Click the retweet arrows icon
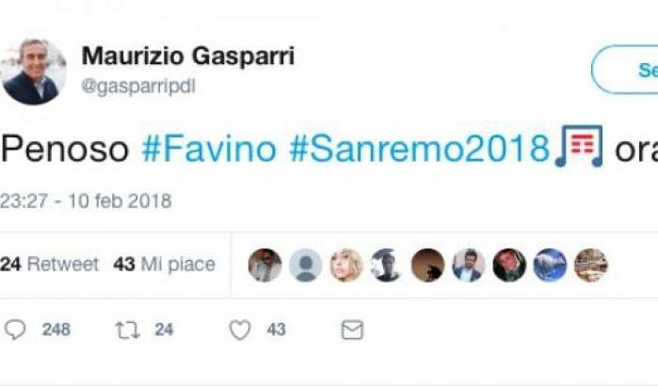This screenshot has width=658, height=386. point(128,330)
